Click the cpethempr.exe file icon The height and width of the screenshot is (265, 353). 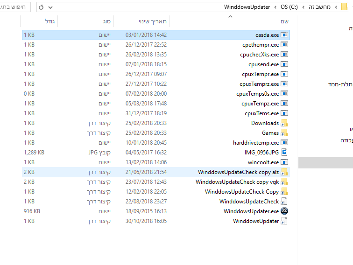pyautogui.click(x=284, y=44)
